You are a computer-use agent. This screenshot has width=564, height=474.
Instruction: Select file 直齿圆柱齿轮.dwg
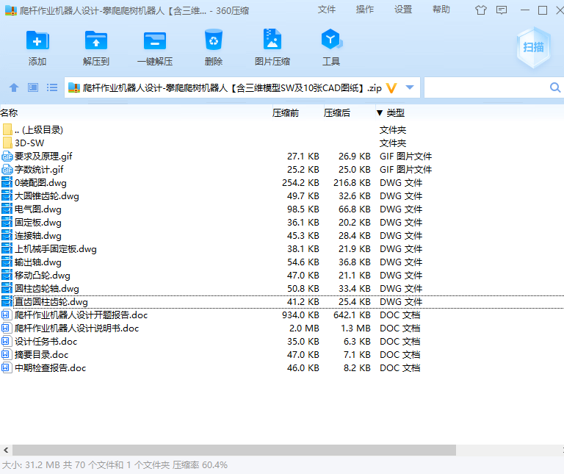point(51,302)
